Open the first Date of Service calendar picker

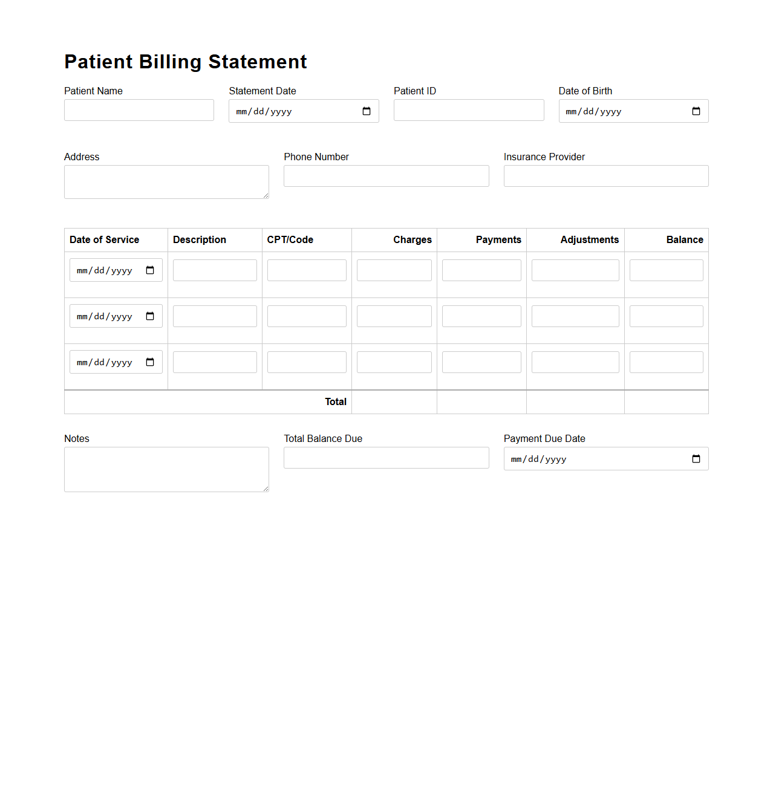150,270
